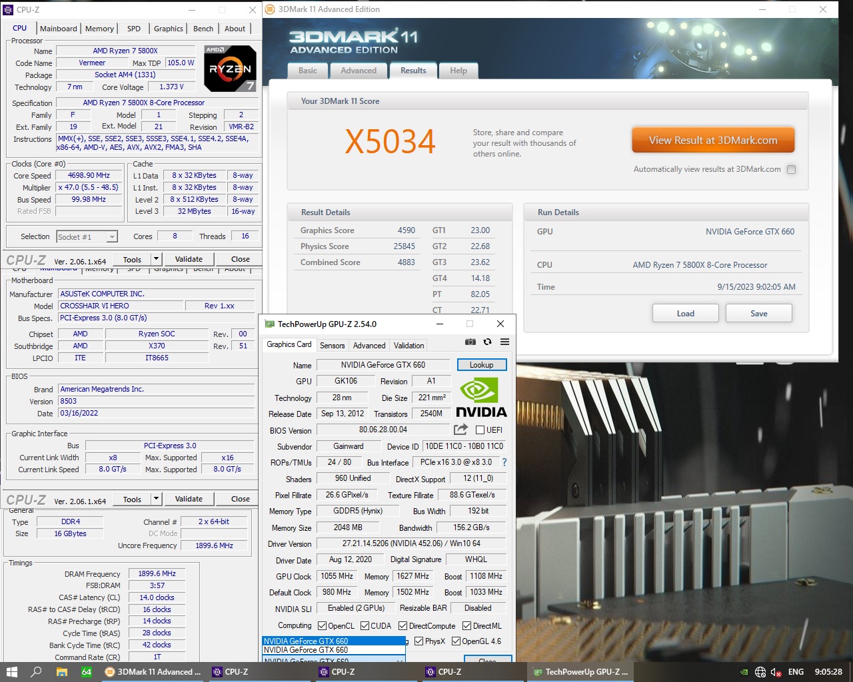This screenshot has width=853, height=682.
Task: Click the BIOS Version 8503 field
Action: (156, 402)
